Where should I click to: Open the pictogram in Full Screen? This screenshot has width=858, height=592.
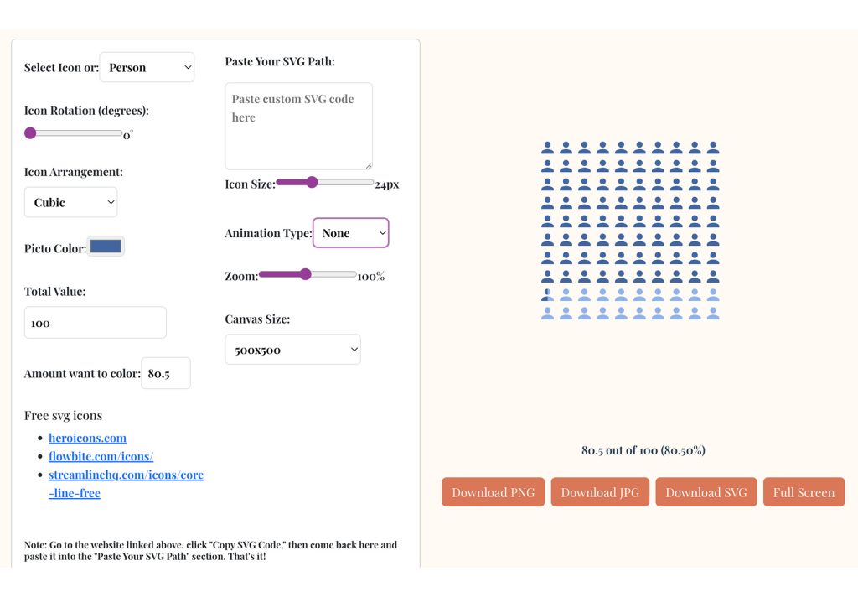click(804, 491)
